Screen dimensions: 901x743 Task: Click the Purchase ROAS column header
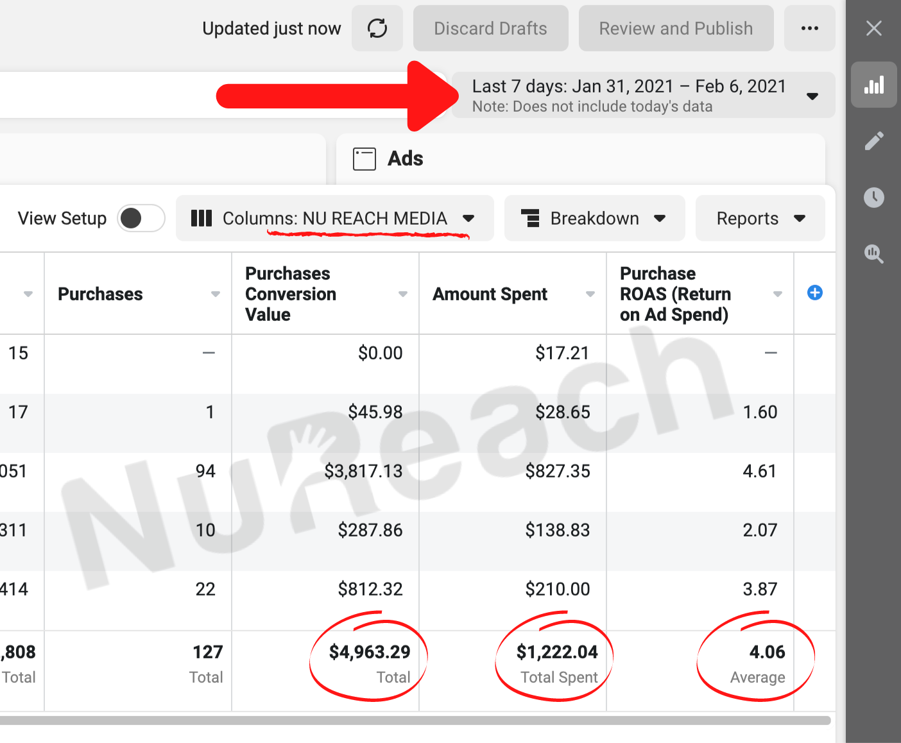tap(675, 294)
